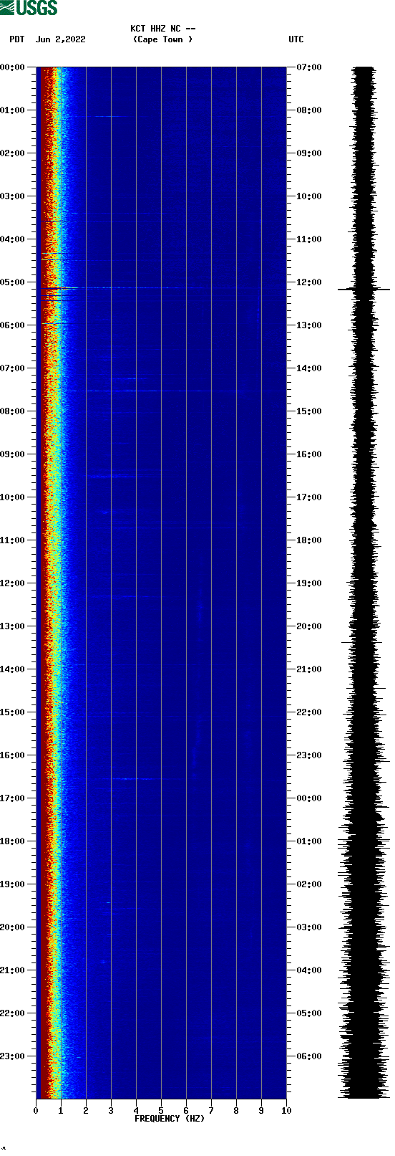Click the 11:00 PDT time label
Image resolution: width=395 pixels, height=1156 pixels.
12,540
